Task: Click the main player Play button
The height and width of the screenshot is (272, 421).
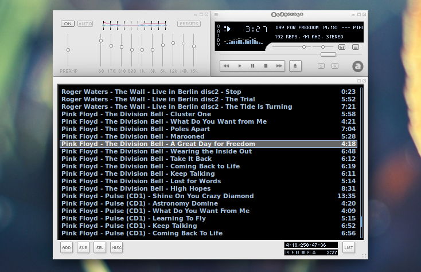Action: click(x=240, y=66)
